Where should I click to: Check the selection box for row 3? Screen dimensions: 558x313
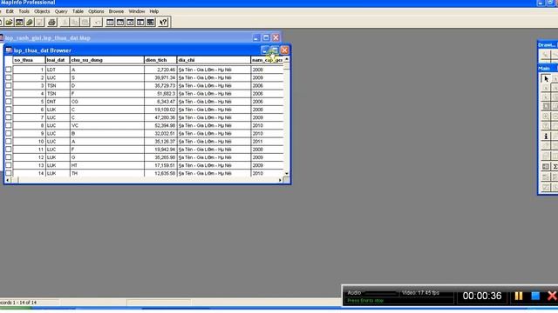click(8, 85)
